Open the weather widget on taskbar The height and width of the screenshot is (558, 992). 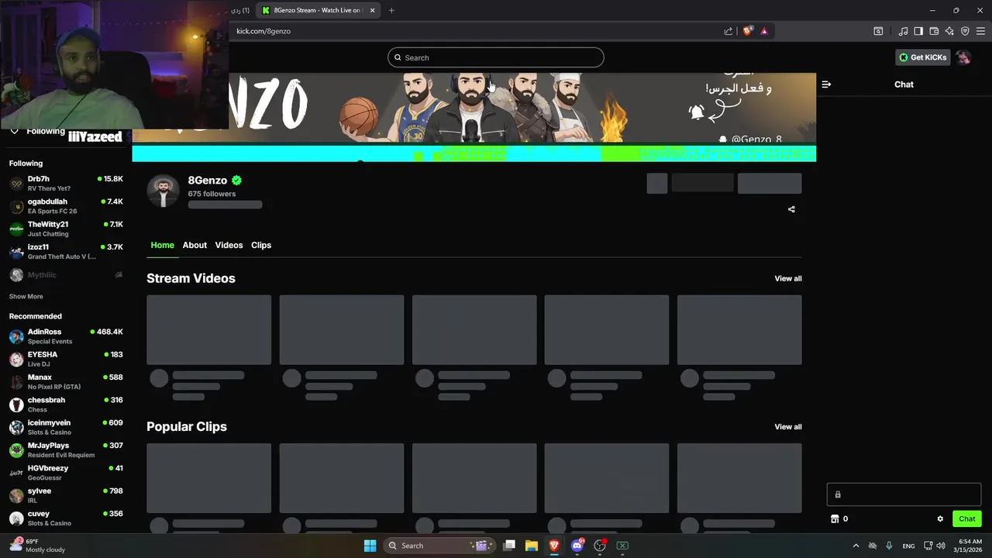(x=37, y=546)
